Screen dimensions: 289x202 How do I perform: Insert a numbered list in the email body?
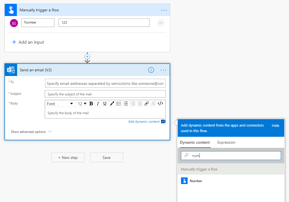[126, 103]
